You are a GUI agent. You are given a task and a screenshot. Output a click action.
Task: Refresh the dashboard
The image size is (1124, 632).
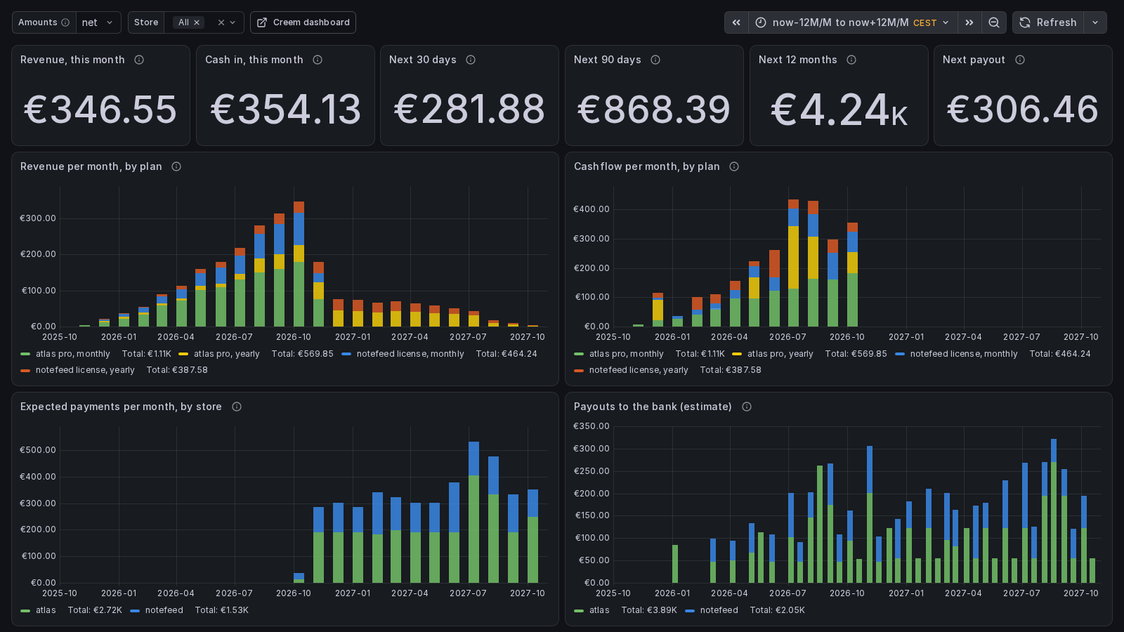pos(1048,22)
